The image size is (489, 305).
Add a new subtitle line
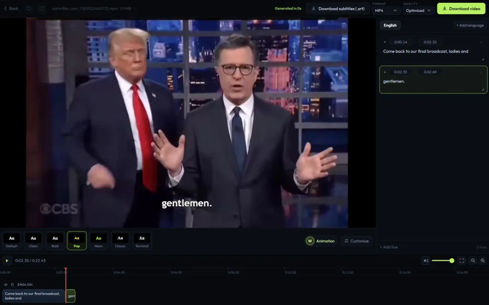point(389,247)
